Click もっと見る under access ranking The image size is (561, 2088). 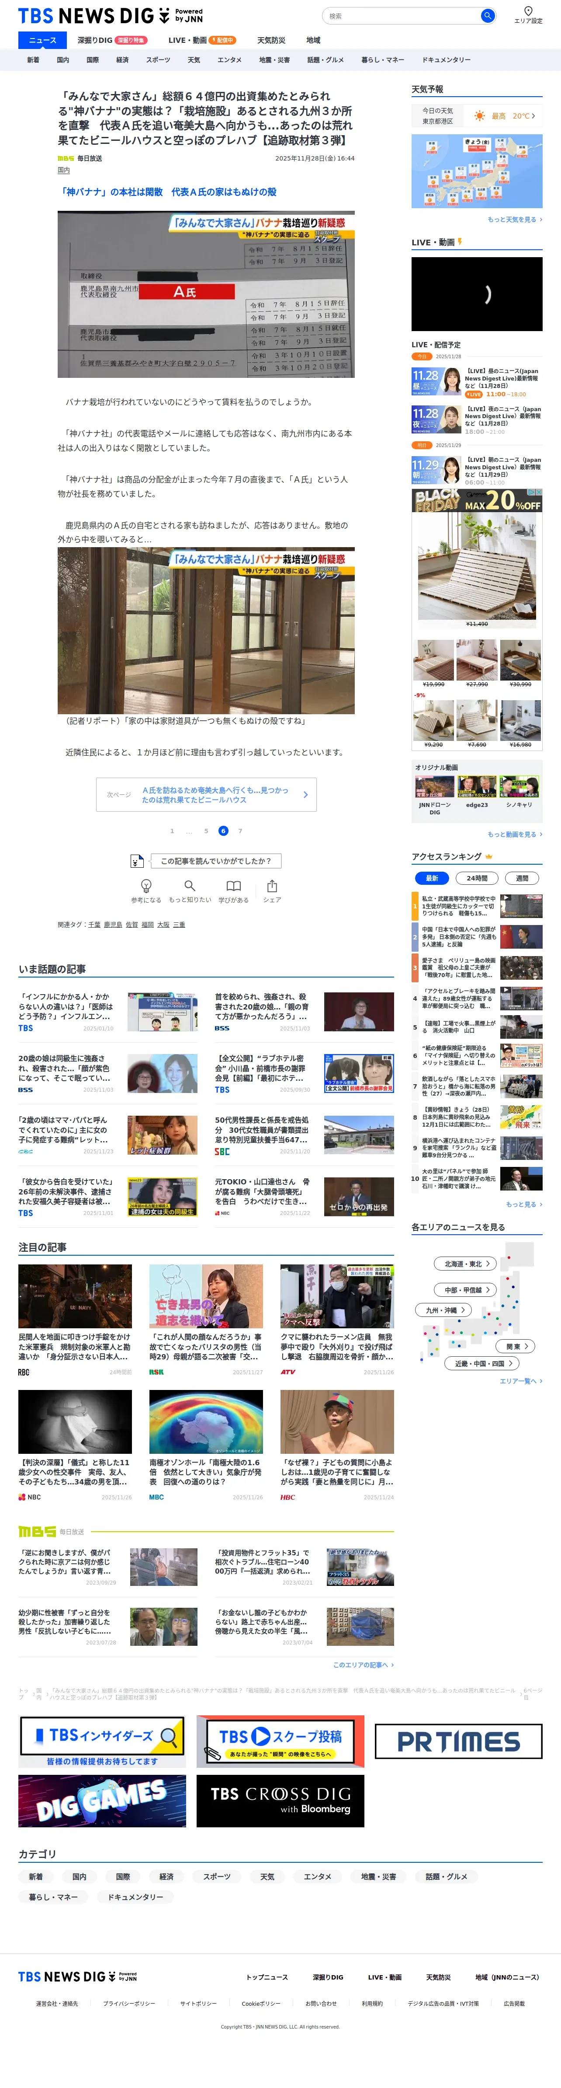[524, 1205]
